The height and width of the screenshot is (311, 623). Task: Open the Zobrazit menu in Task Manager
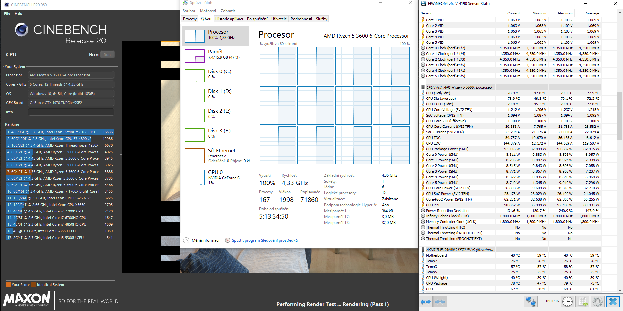pos(228,11)
